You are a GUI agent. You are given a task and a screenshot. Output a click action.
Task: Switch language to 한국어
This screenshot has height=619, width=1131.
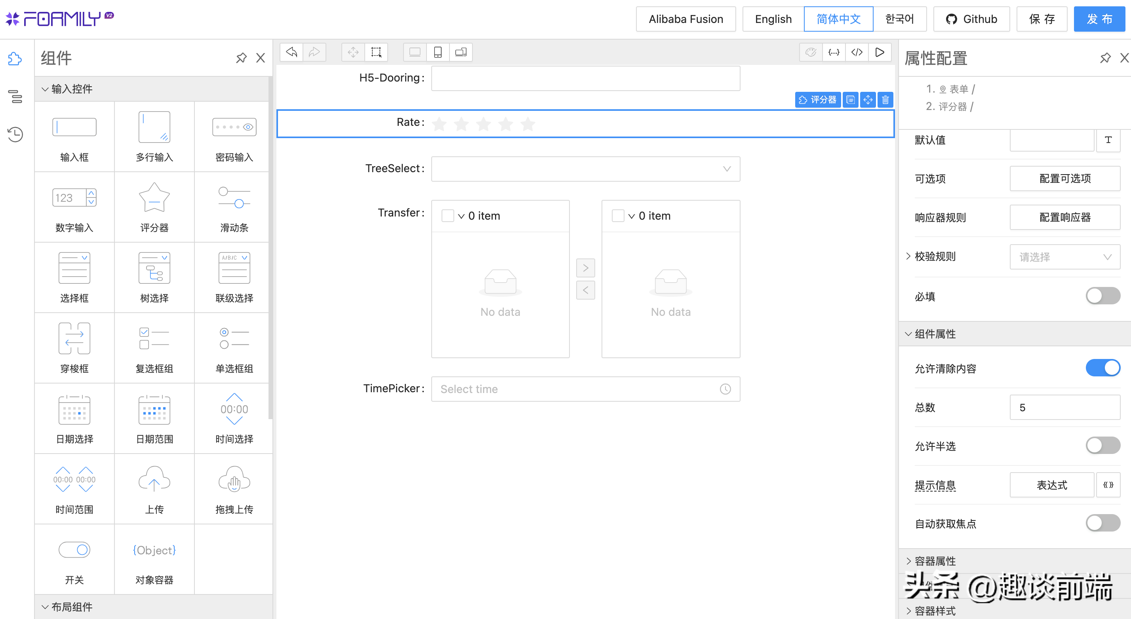900,19
